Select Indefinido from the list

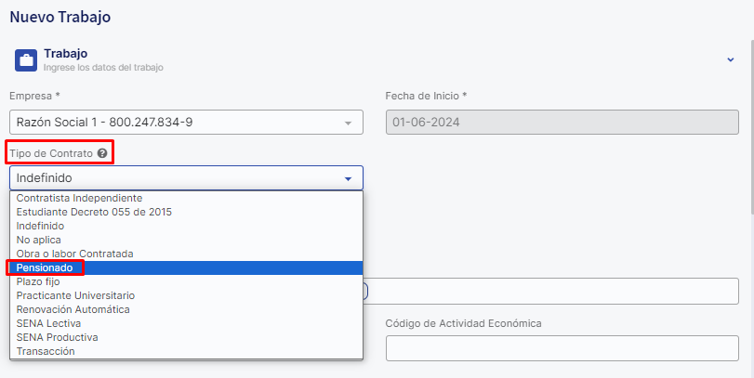coord(41,226)
